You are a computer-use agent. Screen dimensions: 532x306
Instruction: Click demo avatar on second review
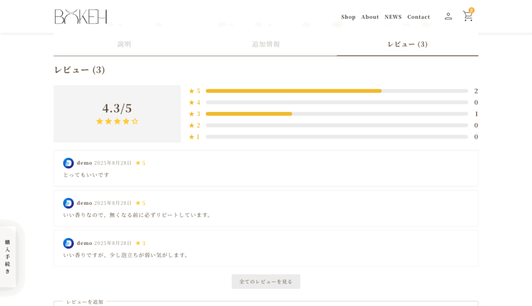[68, 203]
